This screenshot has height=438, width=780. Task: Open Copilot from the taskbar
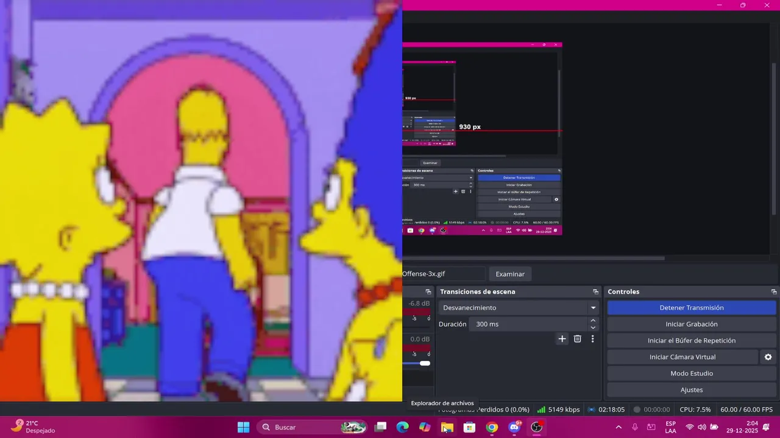pyautogui.click(x=425, y=427)
